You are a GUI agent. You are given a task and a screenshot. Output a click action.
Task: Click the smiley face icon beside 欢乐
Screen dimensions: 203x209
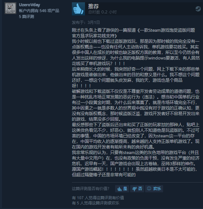[x=149, y=188]
